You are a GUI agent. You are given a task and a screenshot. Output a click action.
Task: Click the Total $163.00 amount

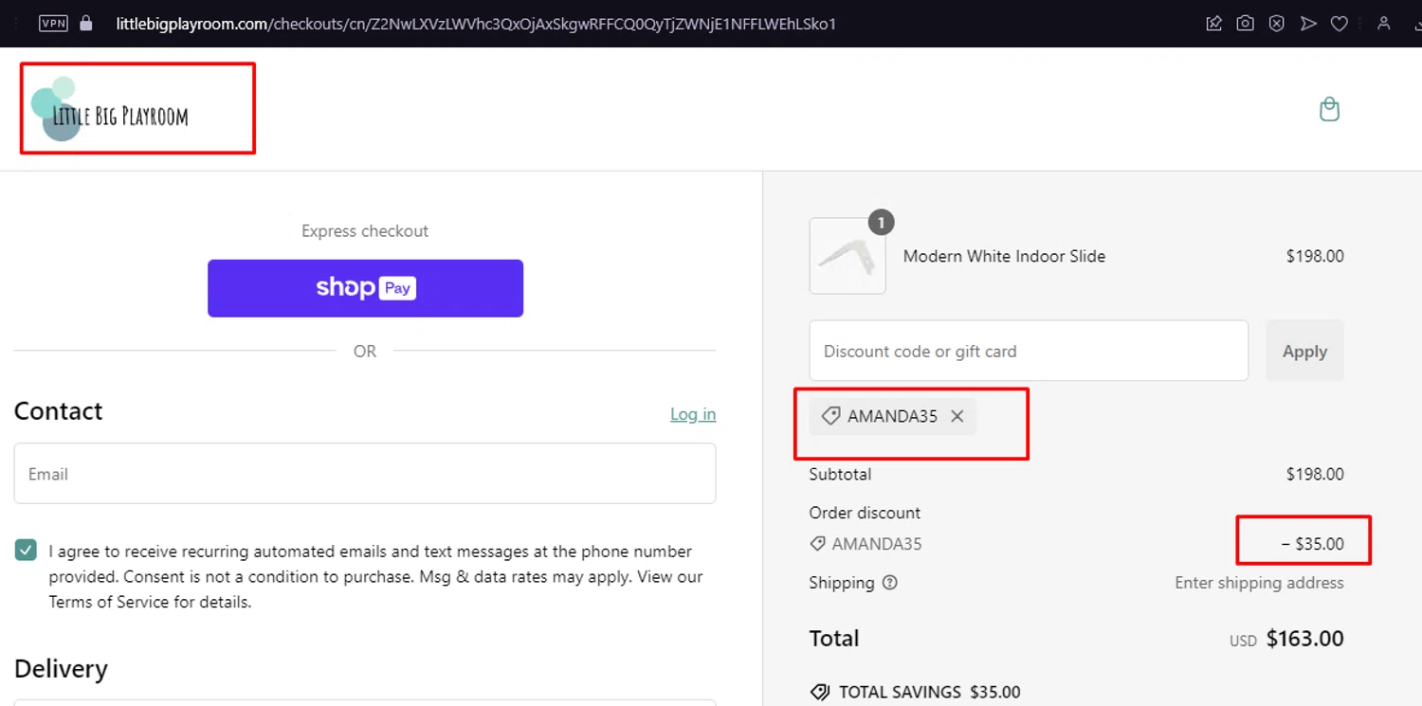[x=1304, y=639]
